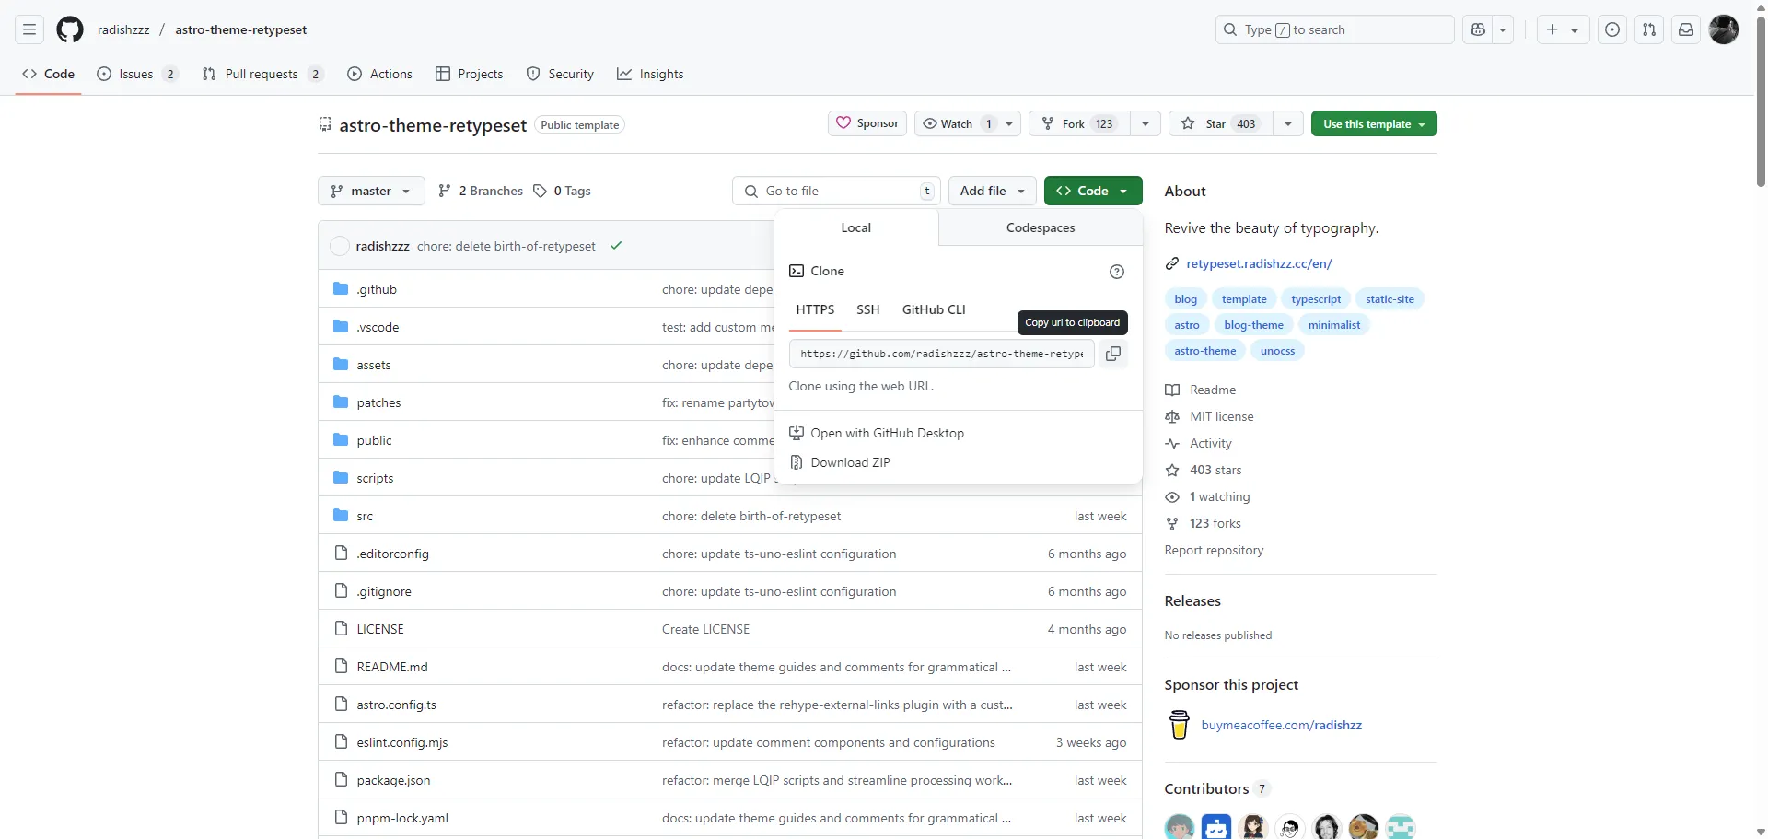Toggle the green Code dropdown
Screen dimensions: 1768x839
(1093, 191)
